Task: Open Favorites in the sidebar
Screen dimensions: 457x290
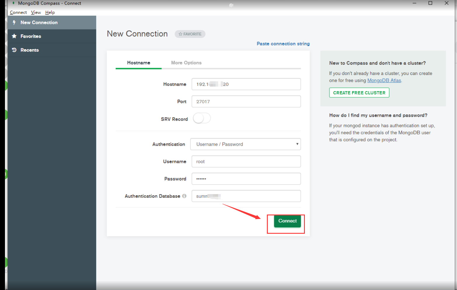Action: click(52, 36)
